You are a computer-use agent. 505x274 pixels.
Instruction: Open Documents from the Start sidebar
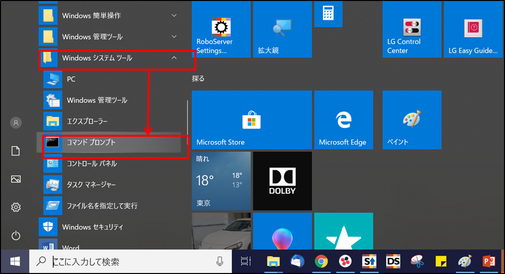(16, 151)
